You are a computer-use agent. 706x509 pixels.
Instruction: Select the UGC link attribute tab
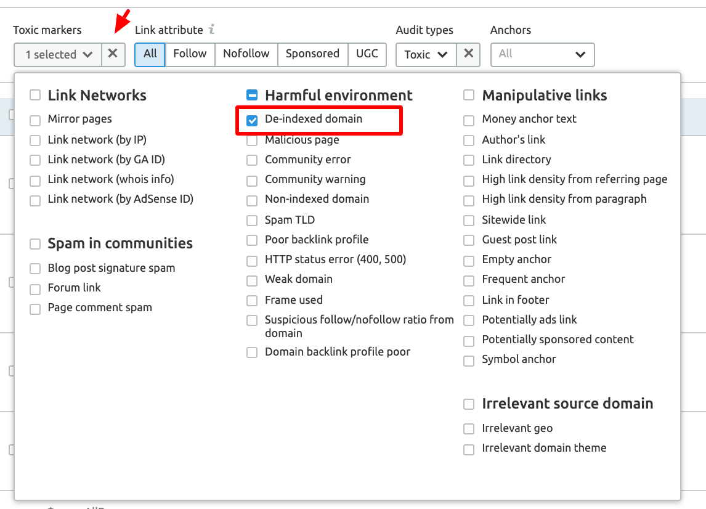click(367, 54)
